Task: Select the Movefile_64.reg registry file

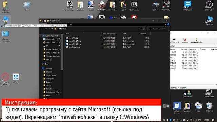Action: point(73,41)
